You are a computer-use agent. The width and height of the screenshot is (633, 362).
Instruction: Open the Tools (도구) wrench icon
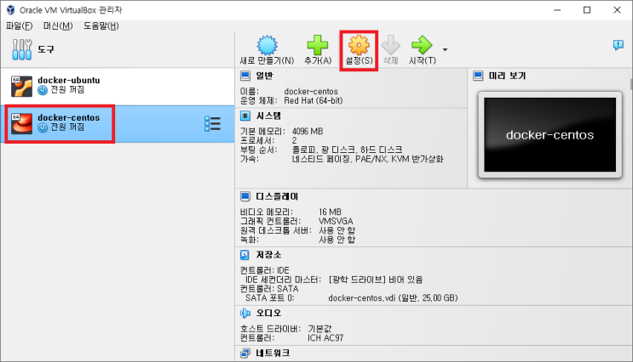[22, 49]
